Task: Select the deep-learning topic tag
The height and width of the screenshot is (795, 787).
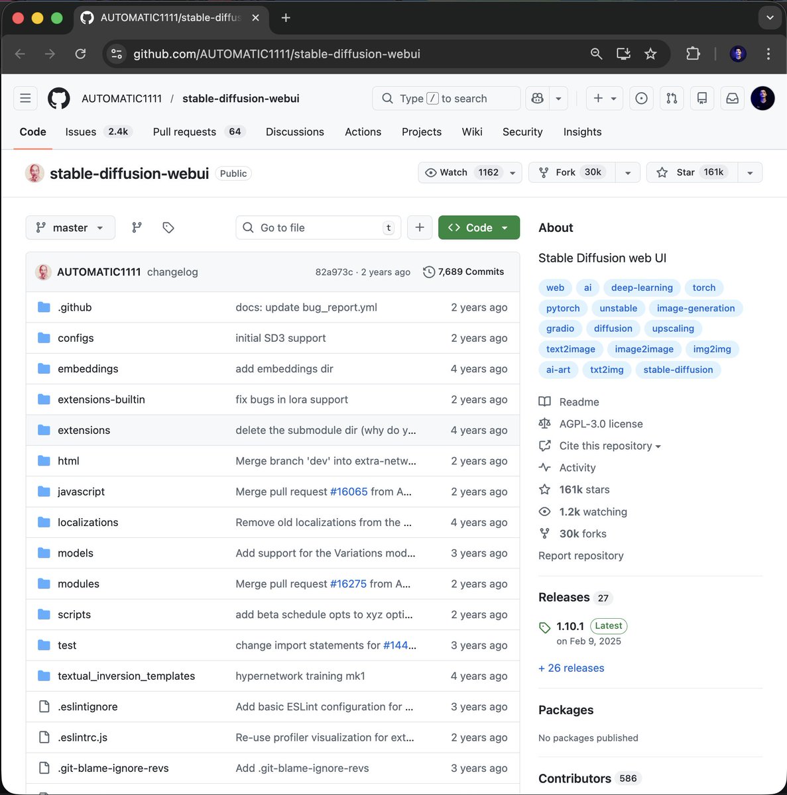Action: (x=642, y=288)
